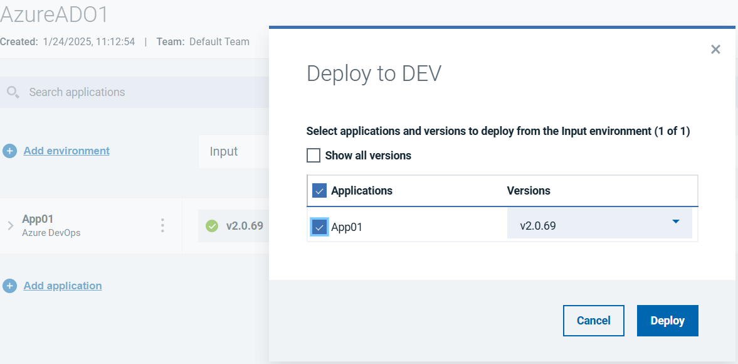Focus the Search applications field
Screen dimensions: 738x364
138,92
